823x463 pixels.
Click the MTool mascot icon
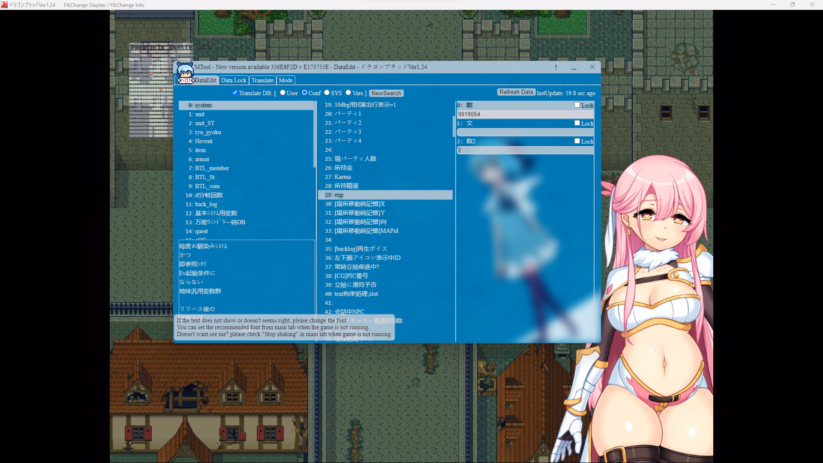point(185,73)
